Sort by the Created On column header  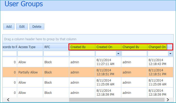tap(108, 47)
